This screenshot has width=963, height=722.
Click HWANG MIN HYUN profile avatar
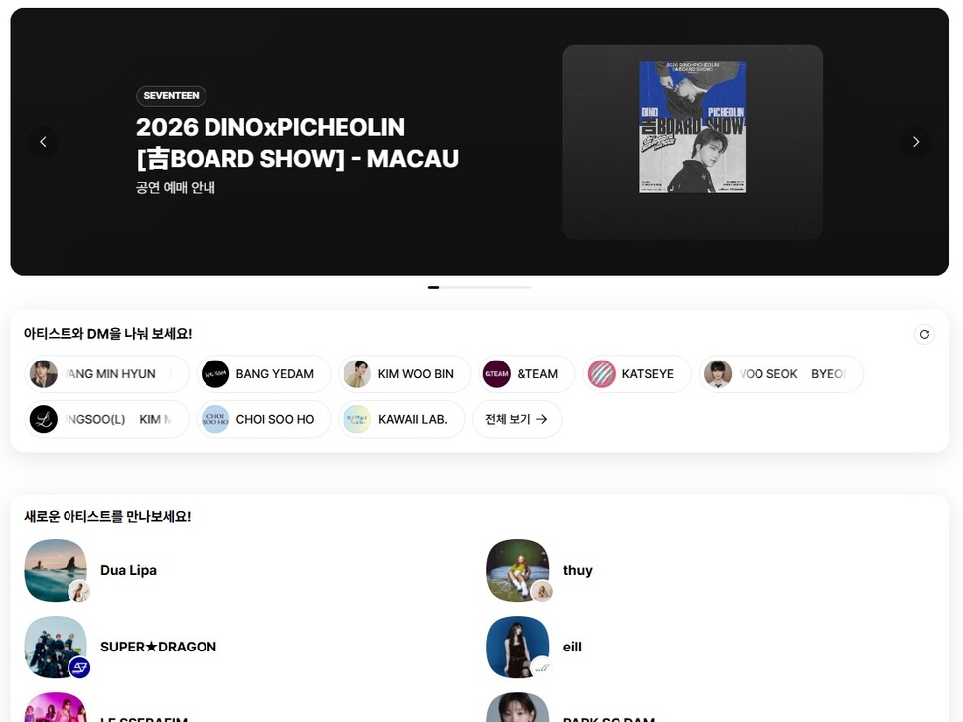click(44, 374)
